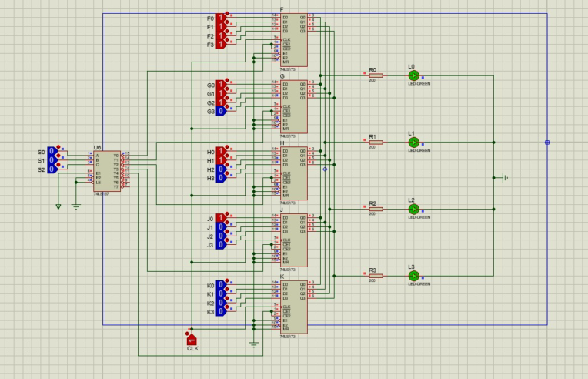588x379 pixels.
Task: Toggle the J1 logic state input
Action: tap(221, 227)
